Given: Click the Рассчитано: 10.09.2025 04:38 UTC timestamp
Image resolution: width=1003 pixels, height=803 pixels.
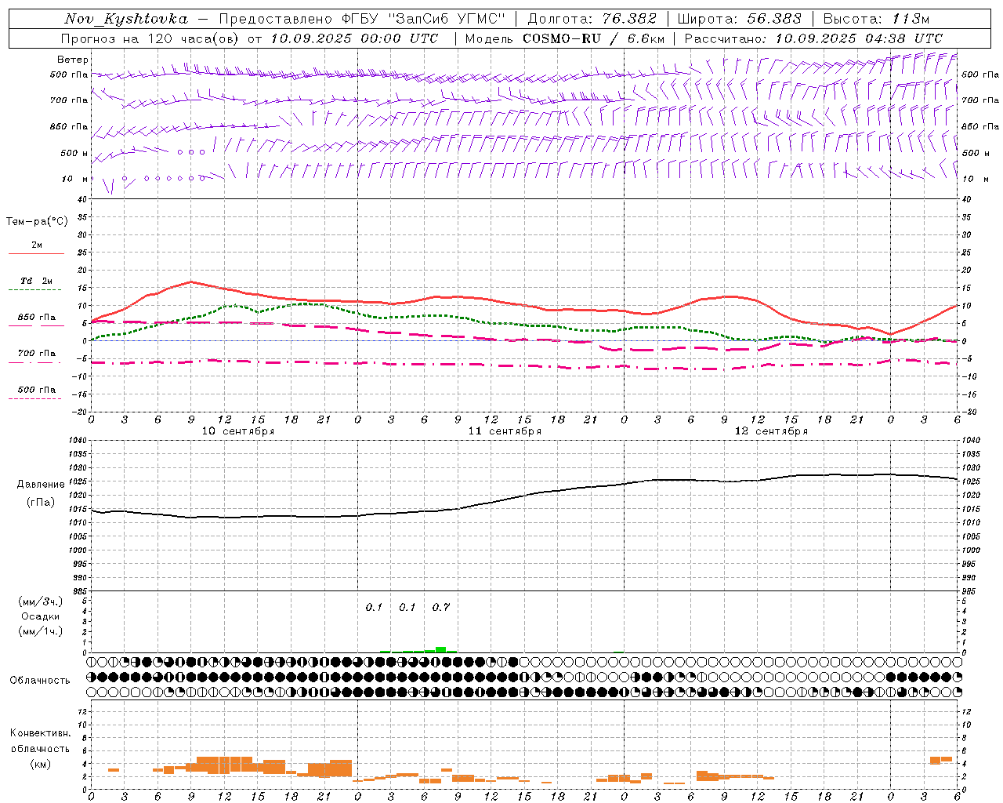Looking at the screenshot, I should click(813, 38).
